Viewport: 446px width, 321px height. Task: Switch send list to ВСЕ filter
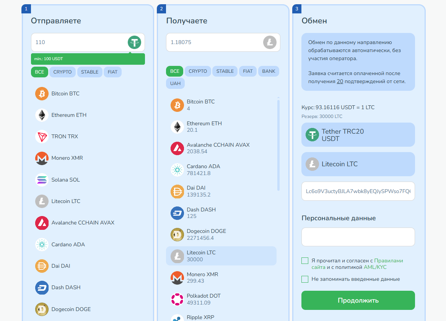[39, 72]
